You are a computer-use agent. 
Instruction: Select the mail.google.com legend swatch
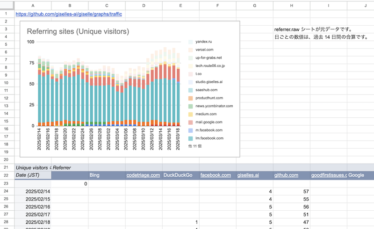point(191,122)
